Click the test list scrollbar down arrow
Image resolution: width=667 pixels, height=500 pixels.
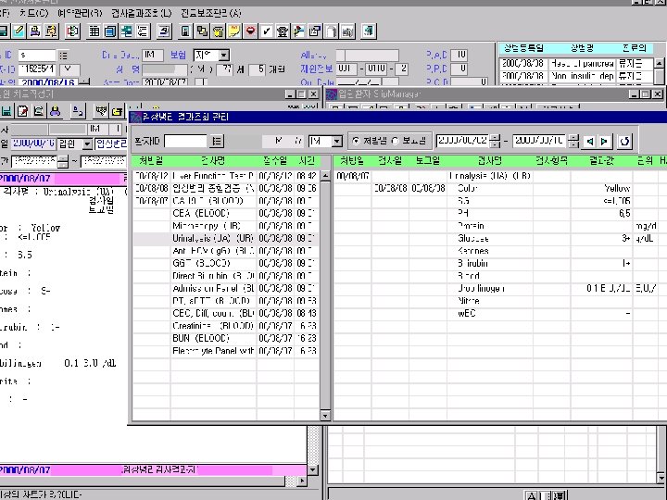coord(325,416)
